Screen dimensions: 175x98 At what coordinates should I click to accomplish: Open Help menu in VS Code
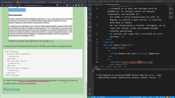click(122, 1)
